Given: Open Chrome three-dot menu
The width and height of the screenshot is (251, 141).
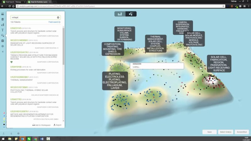Looking at the screenshot, I should pyautogui.click(x=248, y=6).
